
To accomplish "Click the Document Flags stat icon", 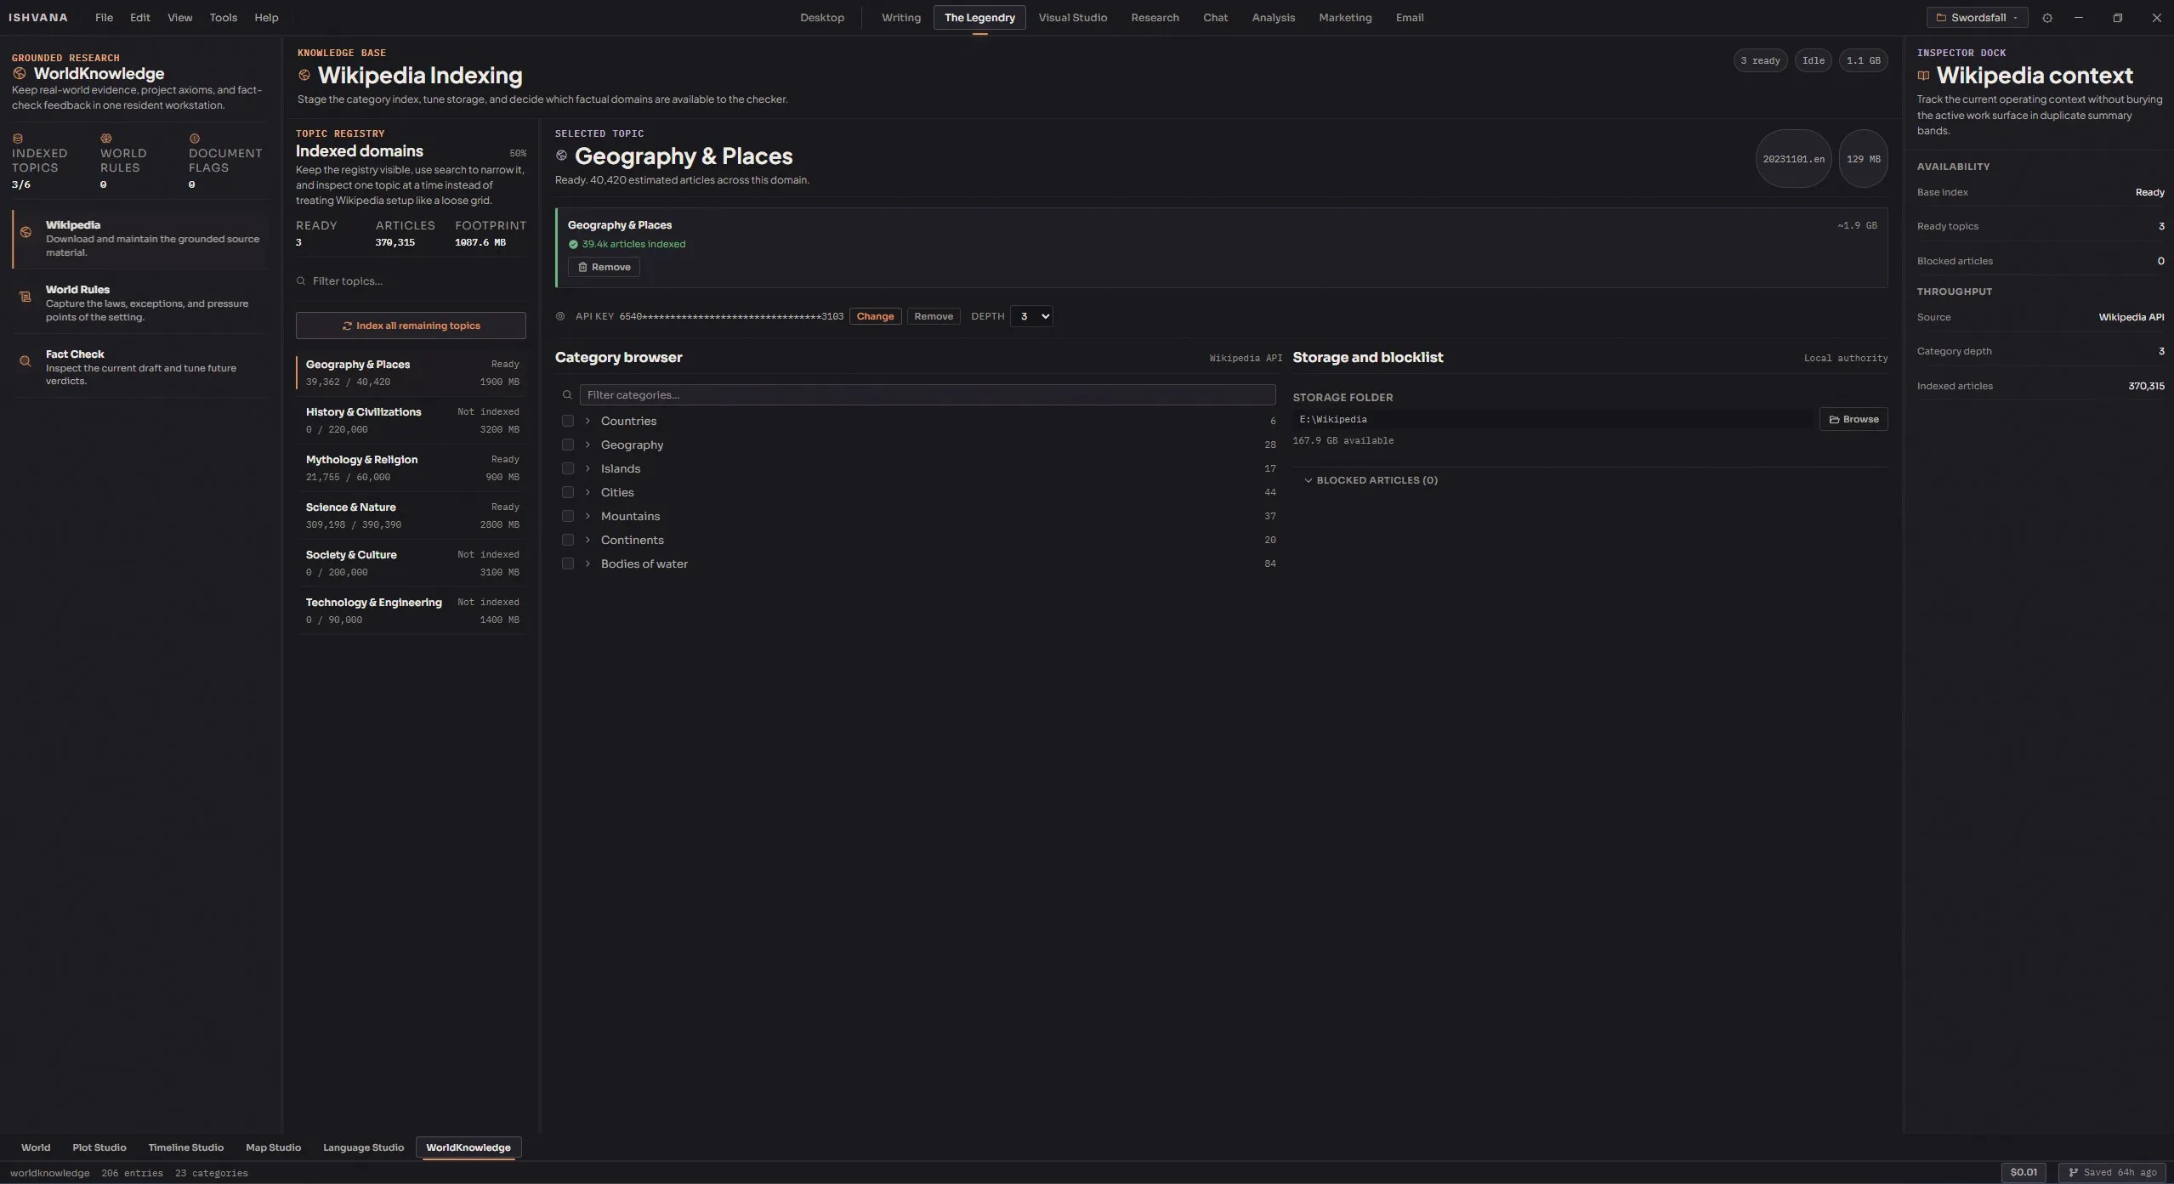I will pos(195,139).
